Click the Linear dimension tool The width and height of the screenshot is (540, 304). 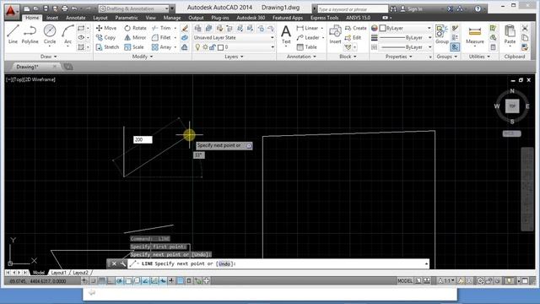[x=307, y=28]
